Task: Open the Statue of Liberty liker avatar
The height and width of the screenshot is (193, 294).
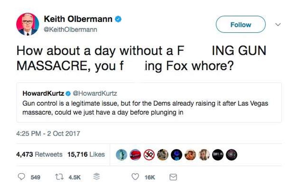Action: click(121, 155)
